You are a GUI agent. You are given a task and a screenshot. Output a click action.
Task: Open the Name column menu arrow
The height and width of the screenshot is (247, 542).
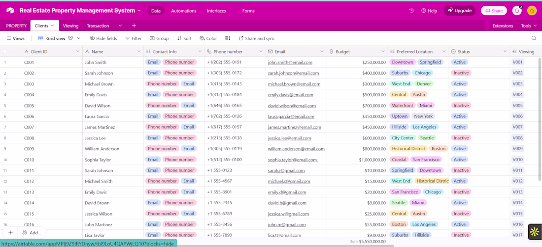click(x=138, y=52)
